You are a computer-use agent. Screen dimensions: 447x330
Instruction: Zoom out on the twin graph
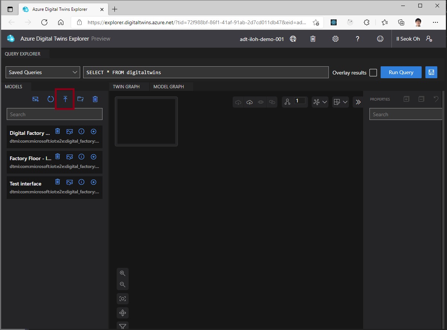[x=123, y=285]
